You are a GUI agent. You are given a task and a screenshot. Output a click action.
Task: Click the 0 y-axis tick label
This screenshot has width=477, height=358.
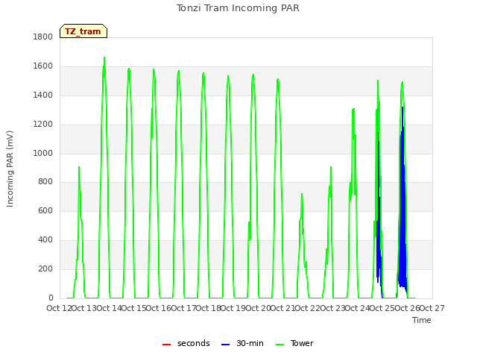51,298
